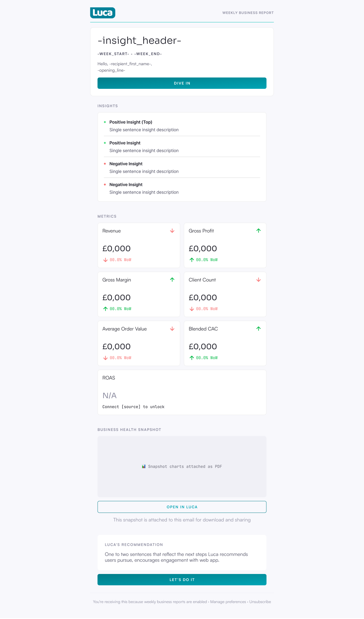
Task: Select the Positive Insight (Top) heading
Action: [131, 122]
